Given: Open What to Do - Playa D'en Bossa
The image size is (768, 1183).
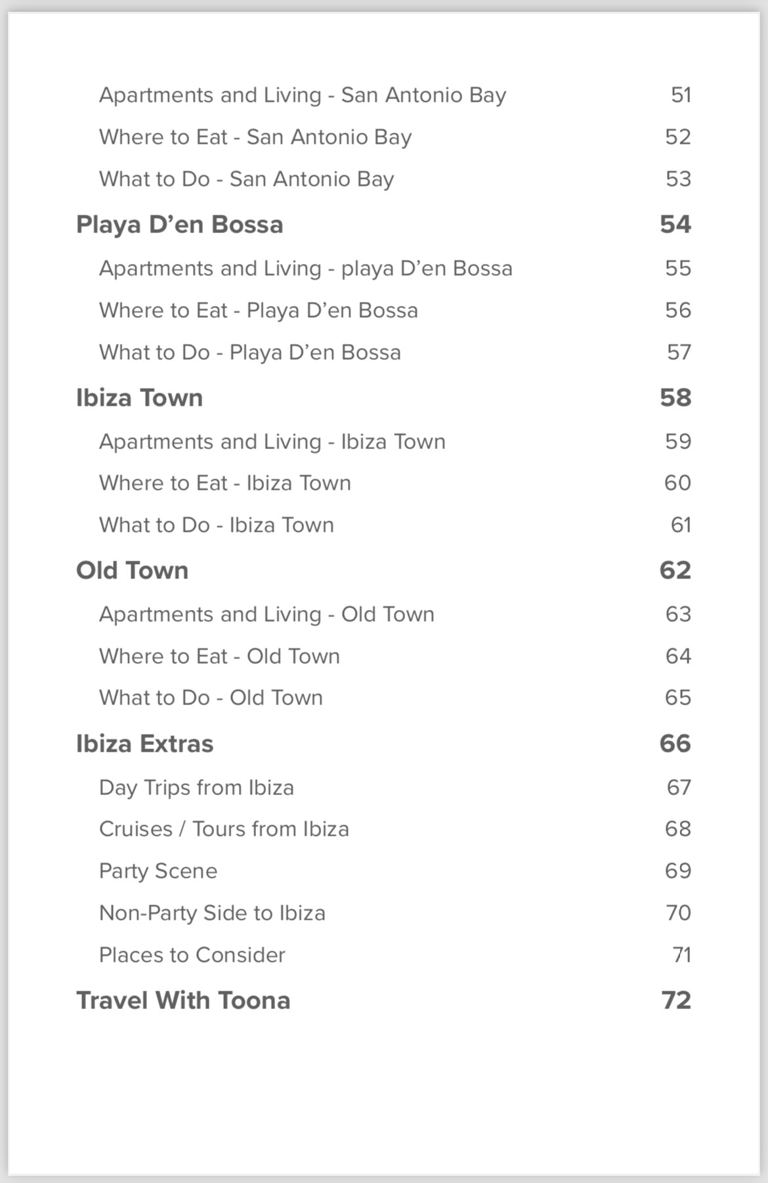Looking at the screenshot, I should [x=249, y=353].
